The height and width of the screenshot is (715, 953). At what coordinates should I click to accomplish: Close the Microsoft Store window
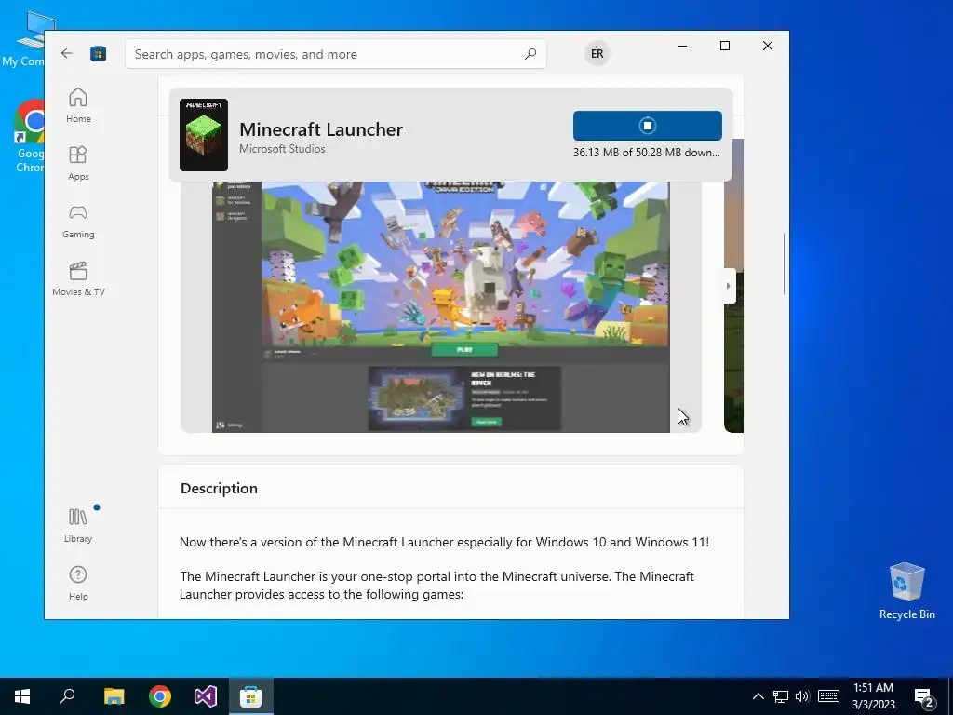768,46
